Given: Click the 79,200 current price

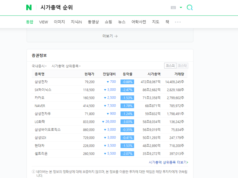Looking at the screenshot, I should 90,82.
